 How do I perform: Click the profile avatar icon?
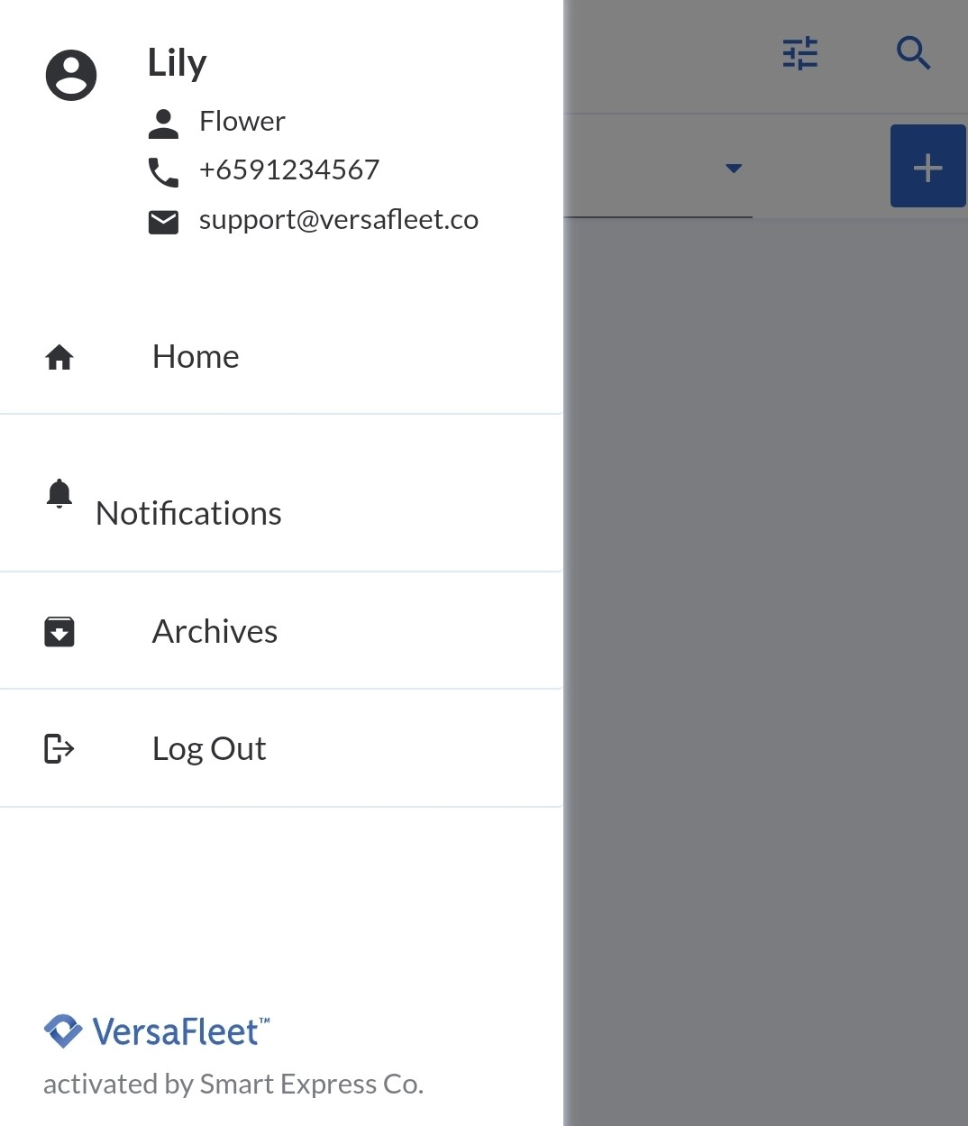click(x=71, y=75)
